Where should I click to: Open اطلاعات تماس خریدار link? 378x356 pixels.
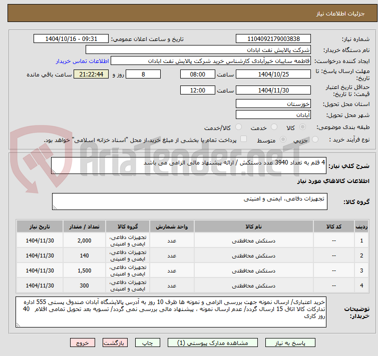point(83,61)
